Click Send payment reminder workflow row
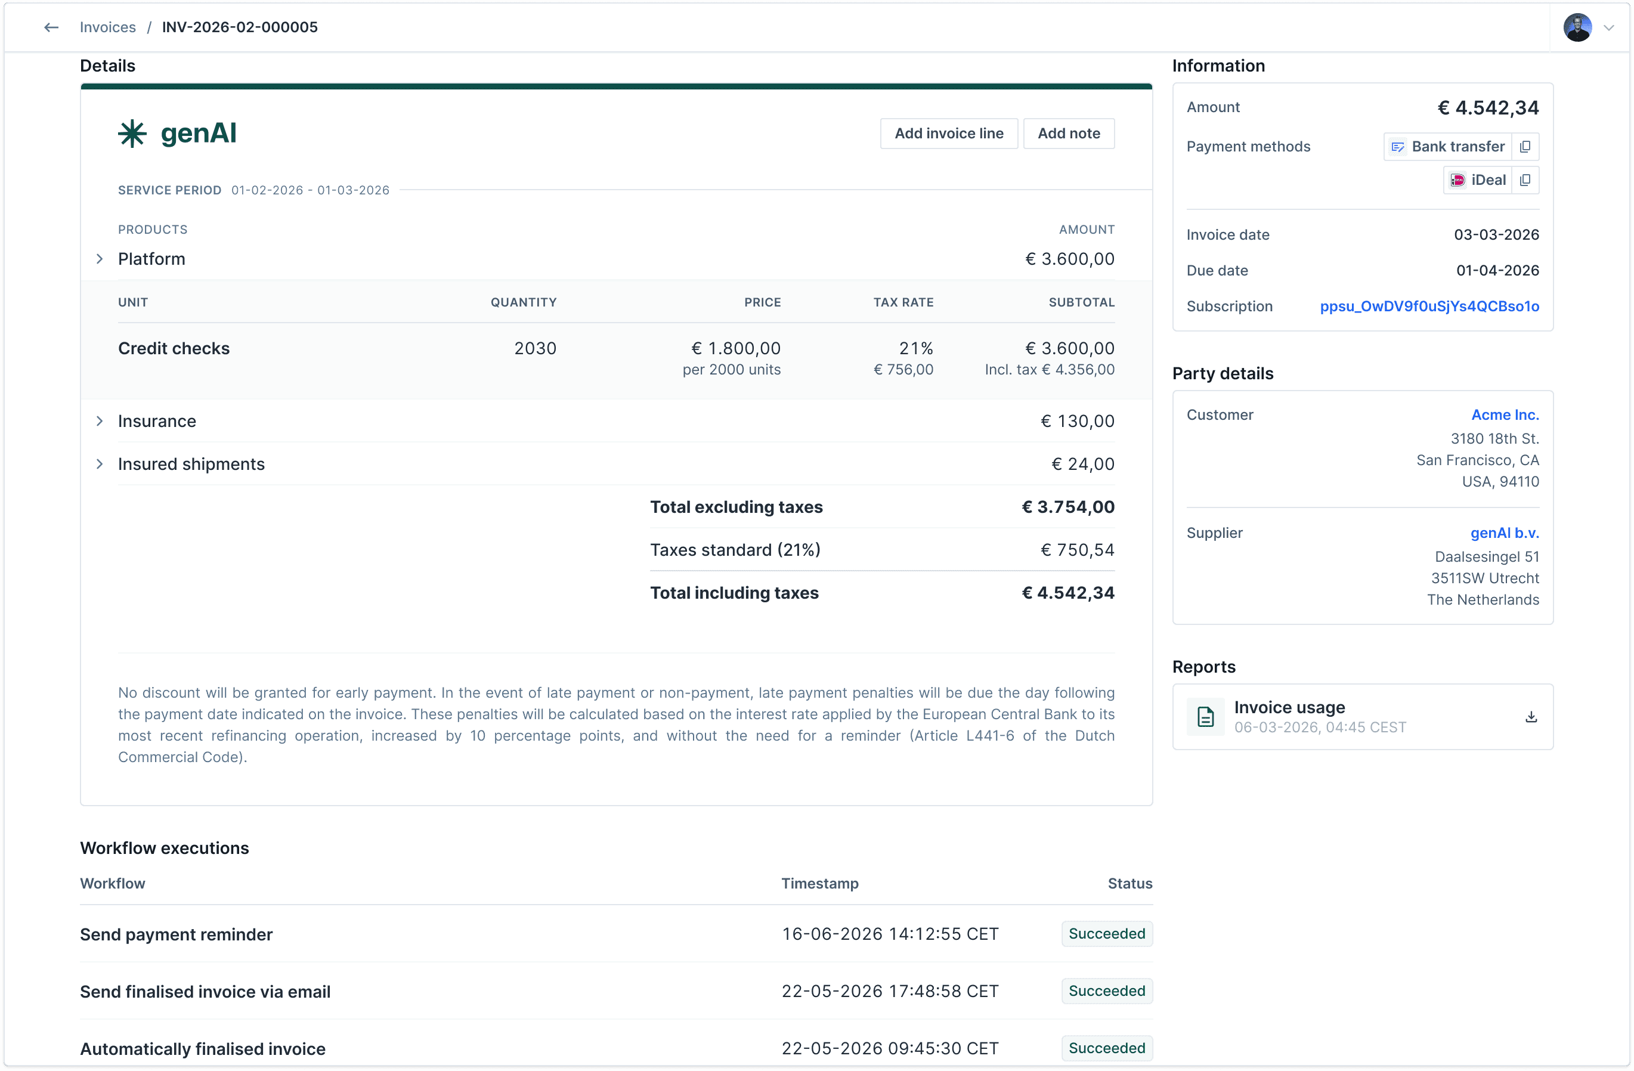Viewport: 1634px width, 1071px height. pyautogui.click(x=616, y=934)
